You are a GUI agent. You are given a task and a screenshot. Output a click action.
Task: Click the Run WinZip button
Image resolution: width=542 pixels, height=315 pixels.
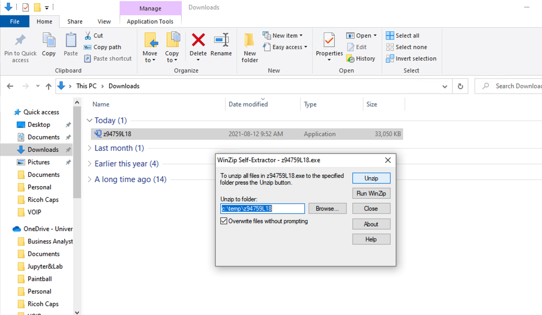coord(371,193)
